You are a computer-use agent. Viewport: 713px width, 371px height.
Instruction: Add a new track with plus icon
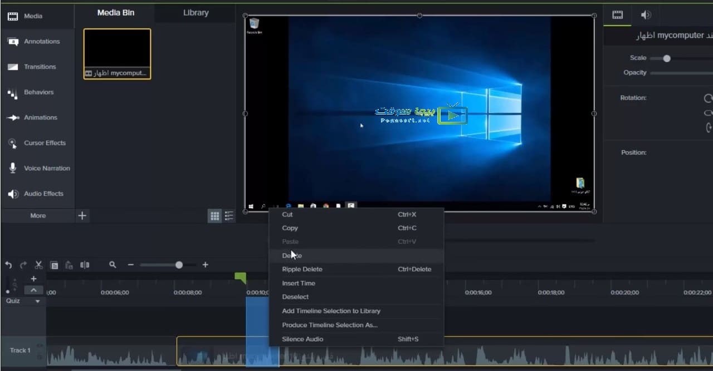coord(33,279)
